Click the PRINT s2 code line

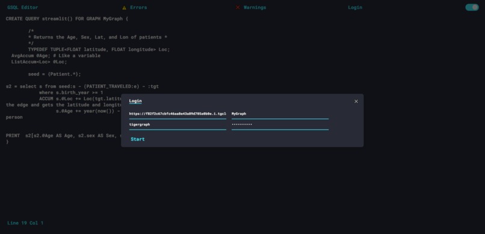click(x=63, y=136)
